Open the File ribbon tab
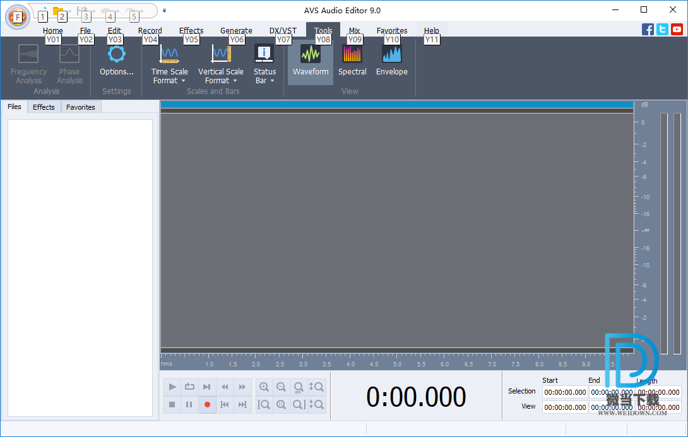 pyautogui.click(x=85, y=30)
